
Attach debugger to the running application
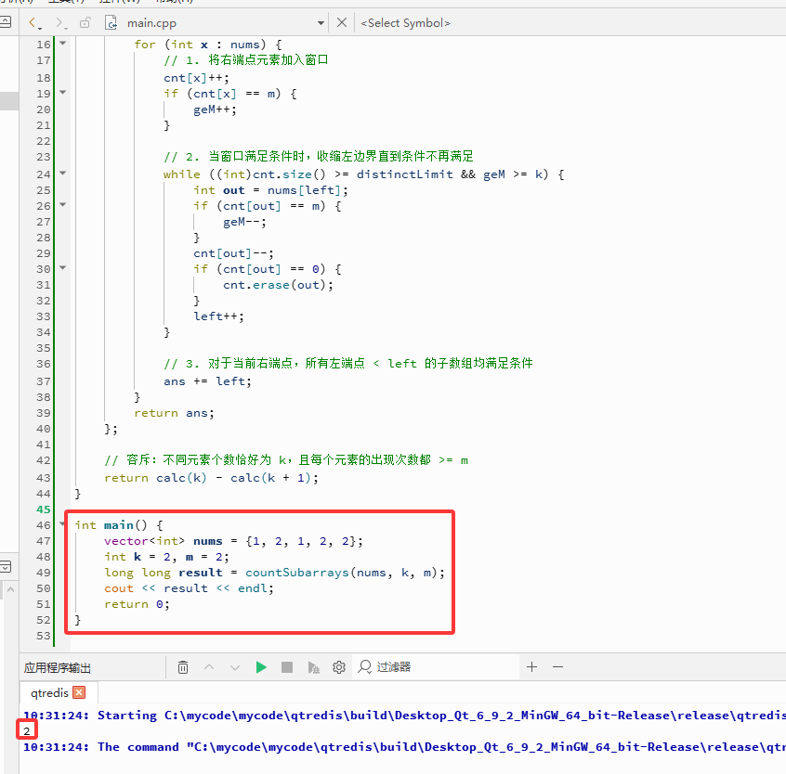(313, 667)
